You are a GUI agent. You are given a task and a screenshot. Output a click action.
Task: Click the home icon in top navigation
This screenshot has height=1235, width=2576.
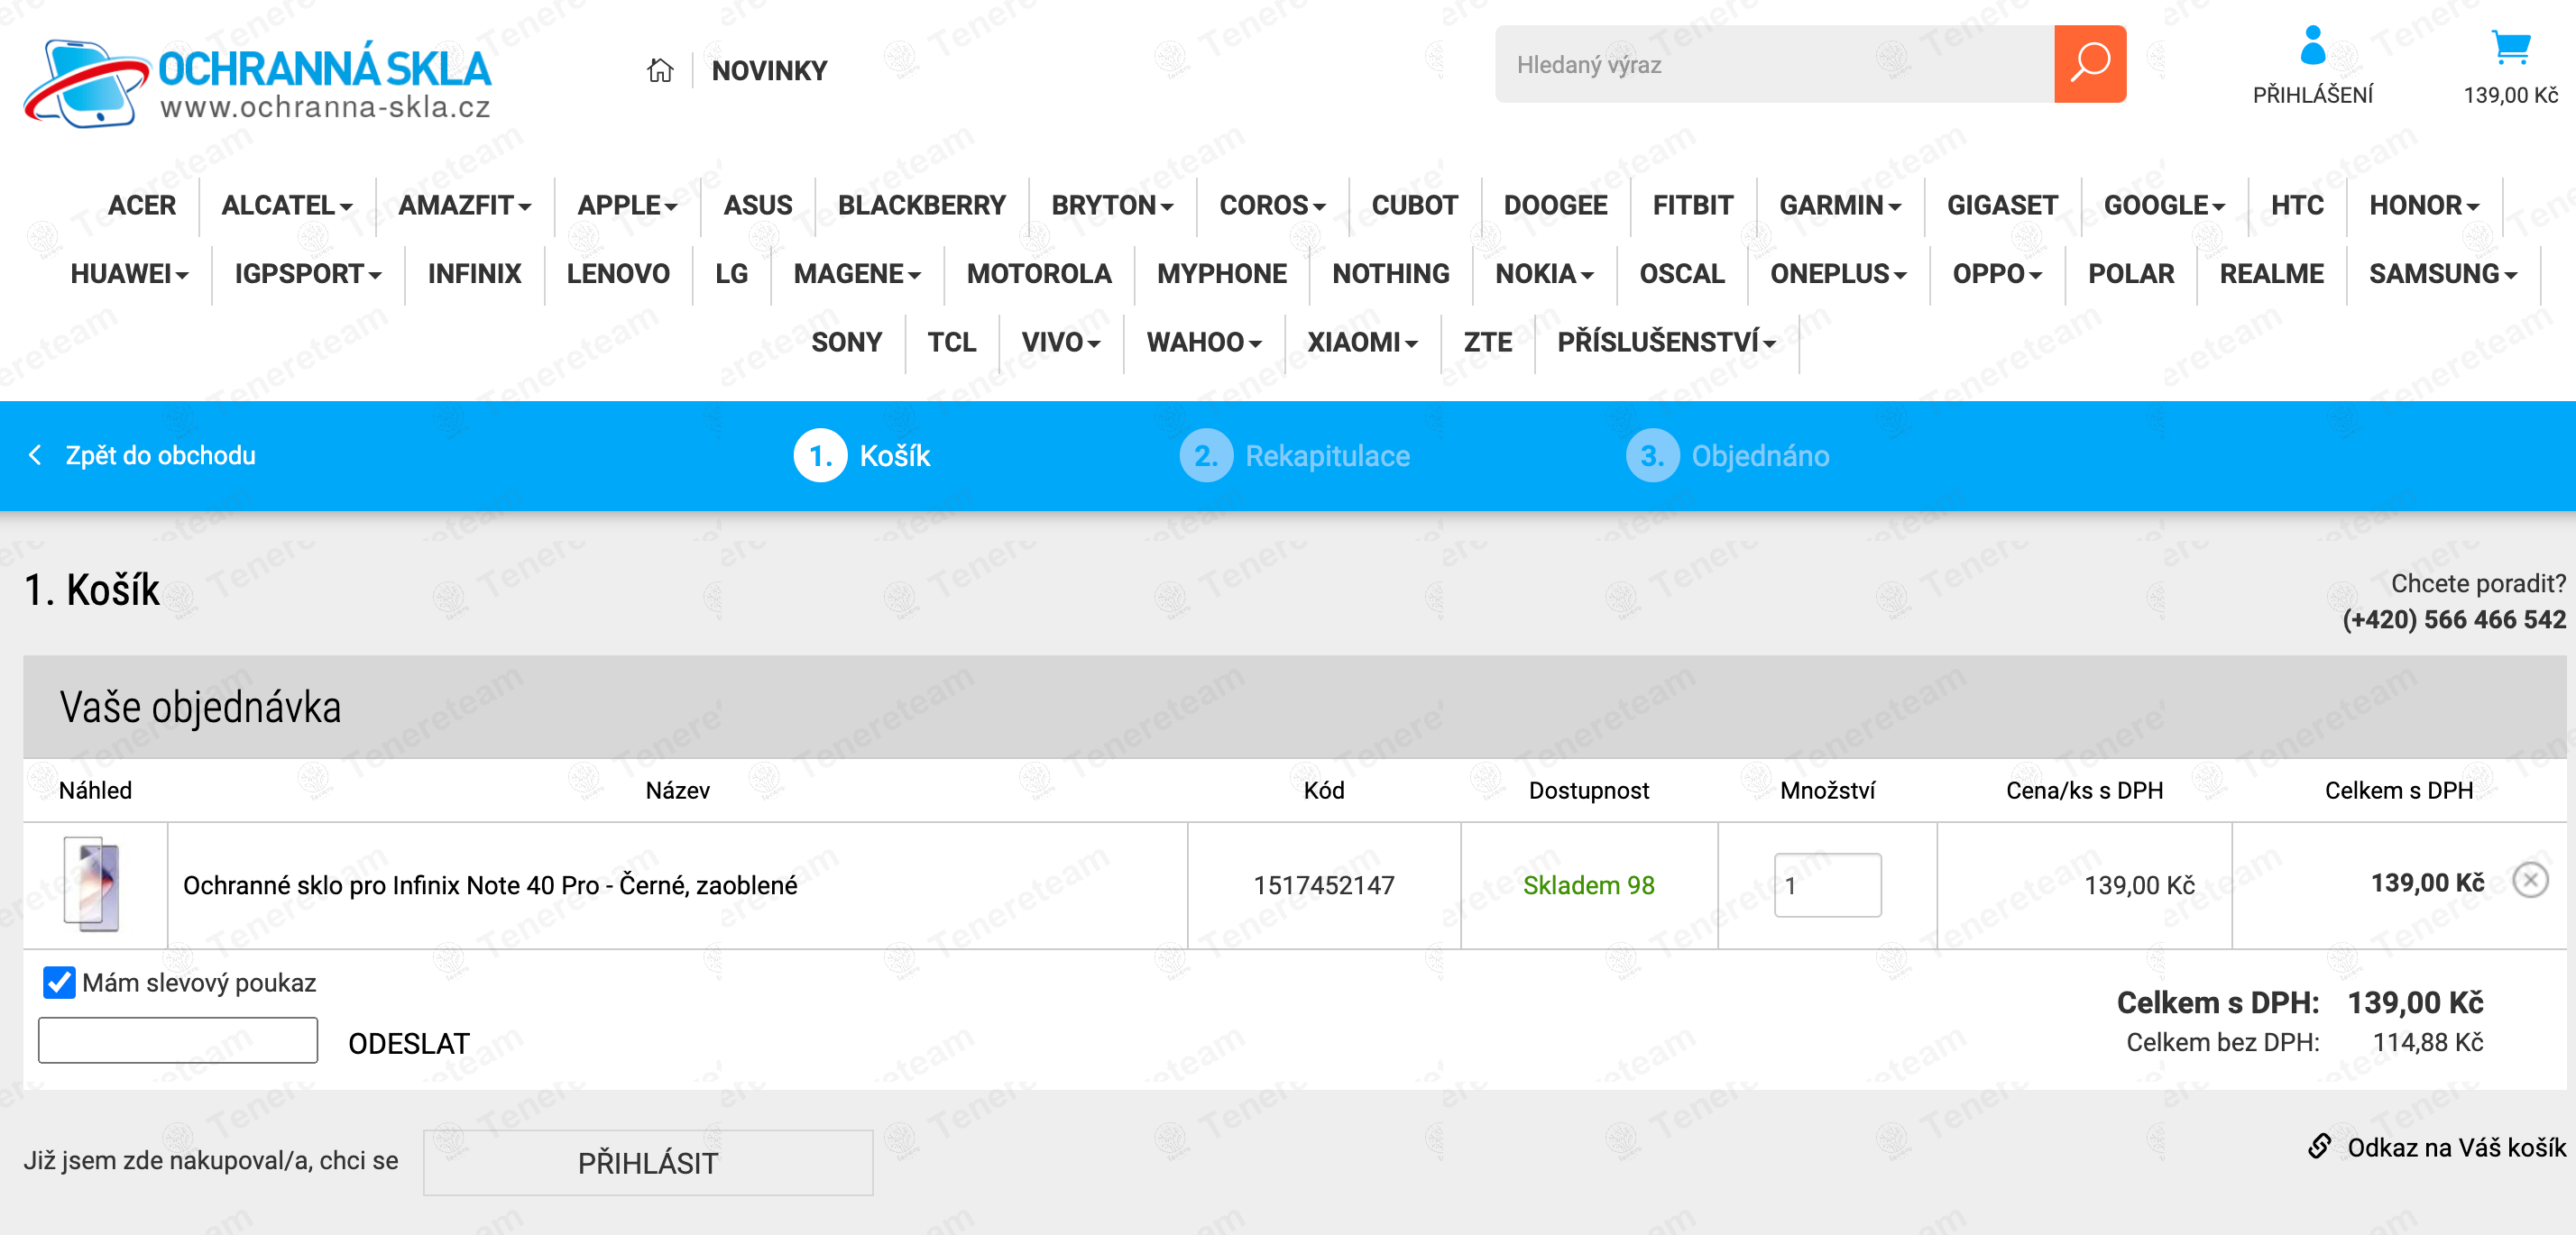pos(660,70)
